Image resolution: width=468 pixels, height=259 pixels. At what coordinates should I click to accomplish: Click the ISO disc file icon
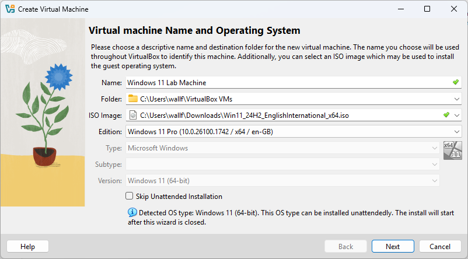[x=133, y=115]
